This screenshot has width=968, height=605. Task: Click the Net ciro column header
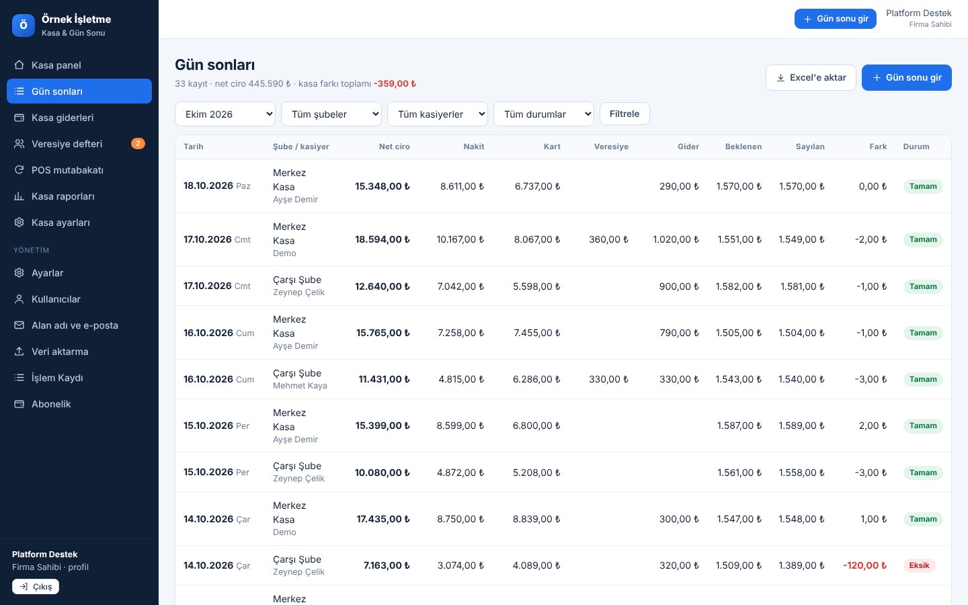(x=394, y=147)
